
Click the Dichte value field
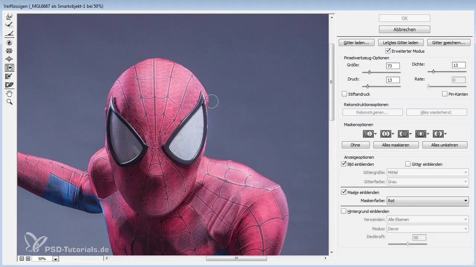459,65
